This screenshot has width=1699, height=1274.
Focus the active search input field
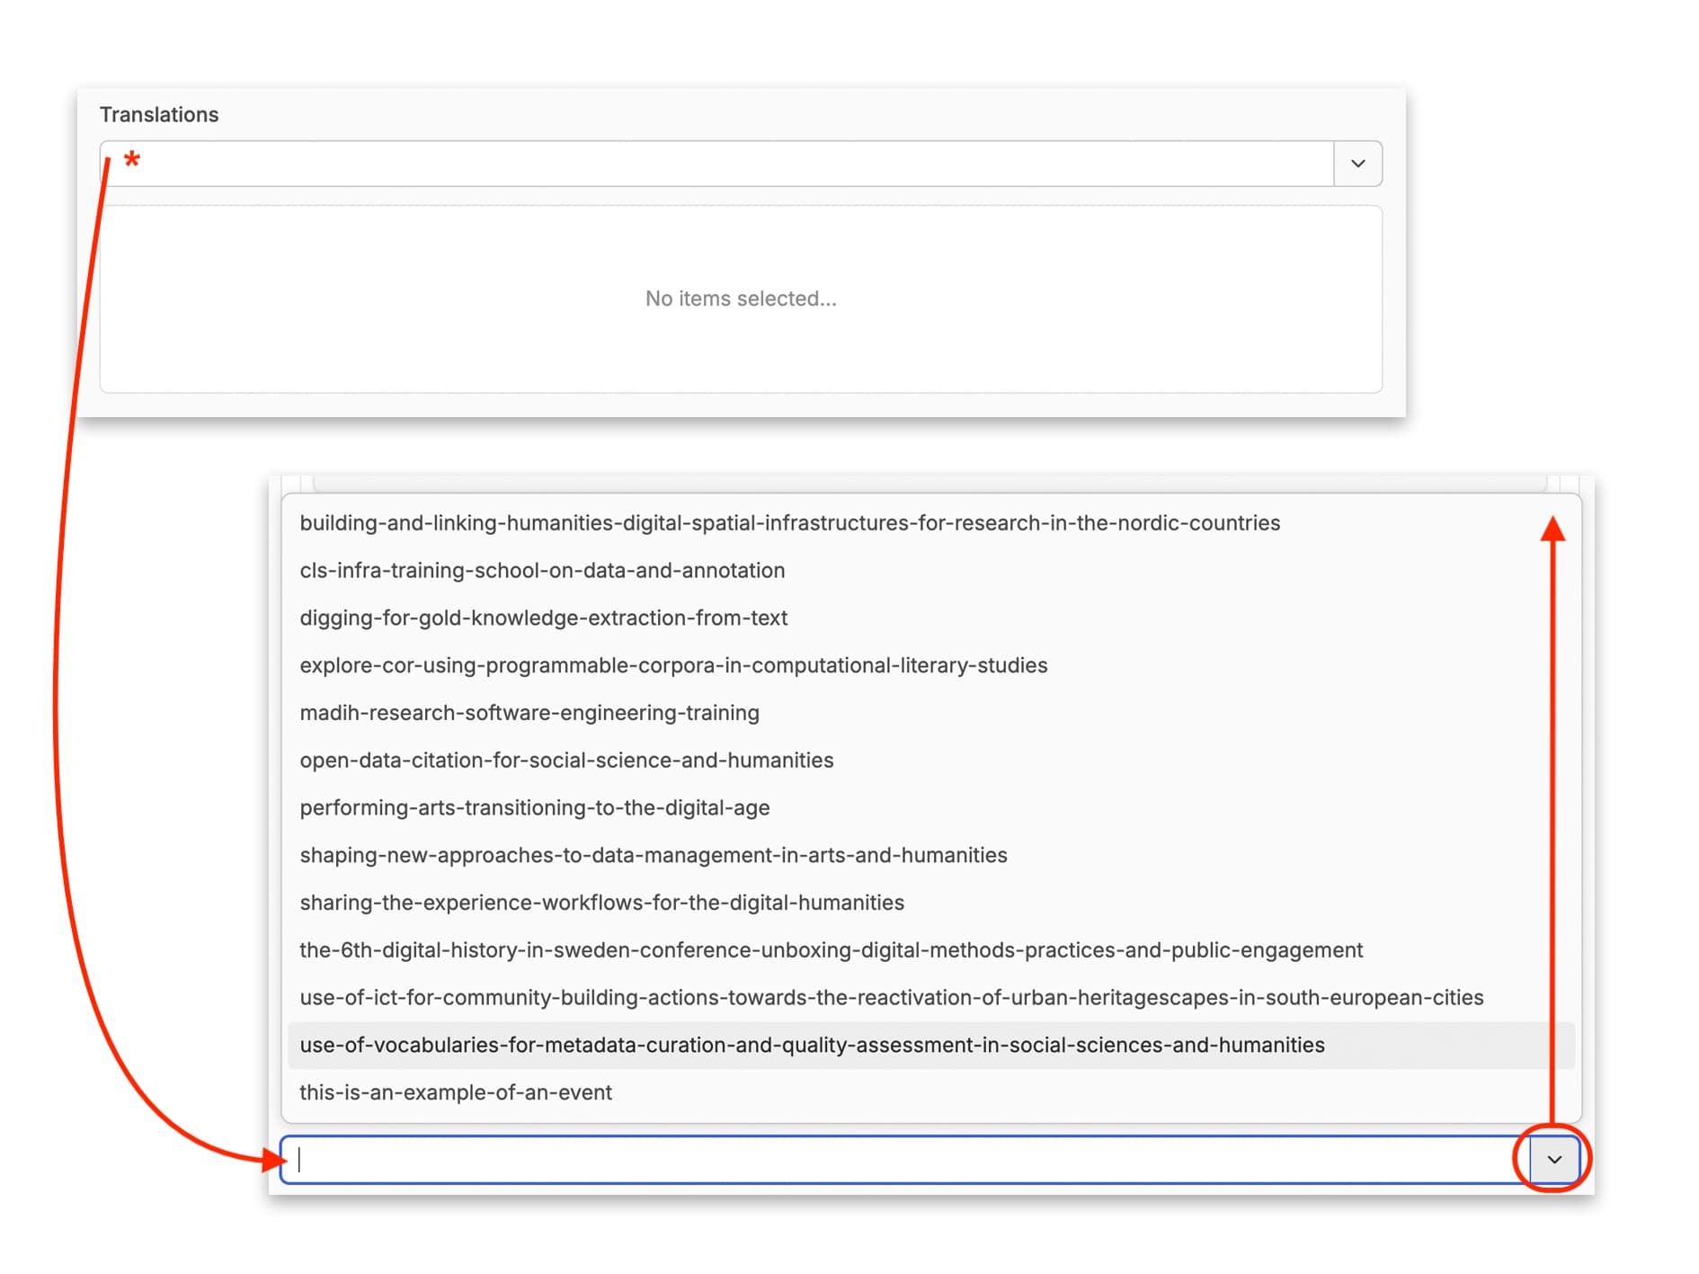click(899, 1159)
